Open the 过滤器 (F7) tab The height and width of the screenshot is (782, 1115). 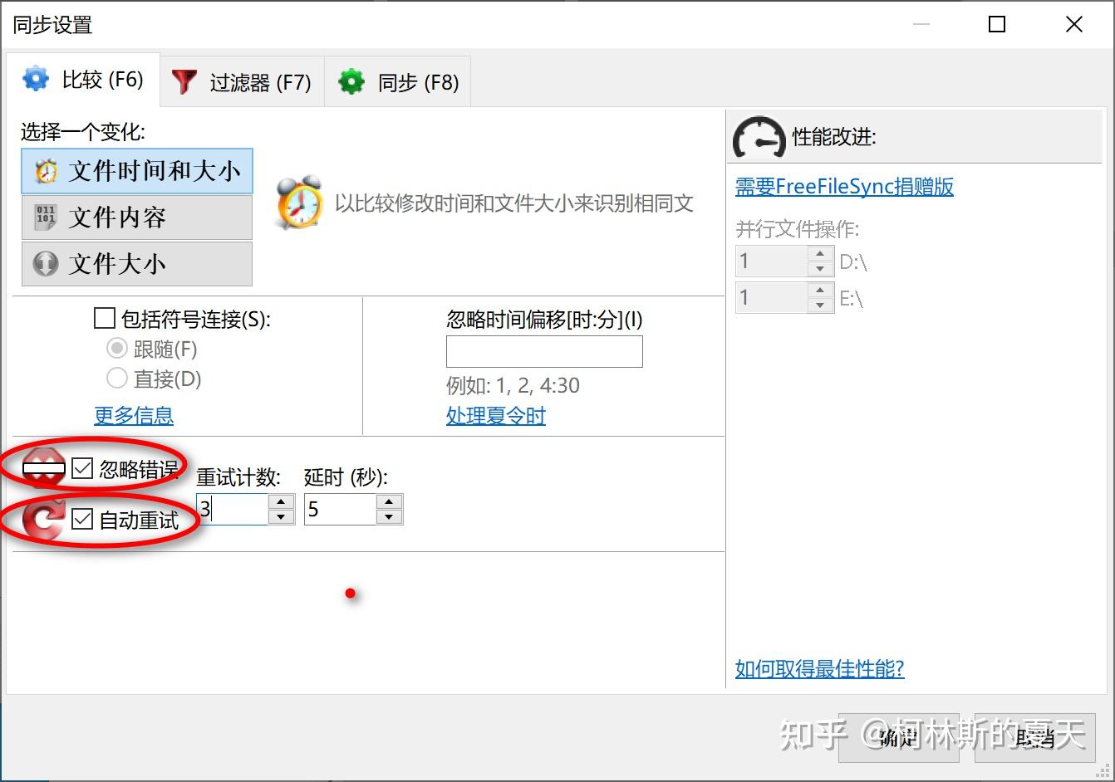coord(242,82)
